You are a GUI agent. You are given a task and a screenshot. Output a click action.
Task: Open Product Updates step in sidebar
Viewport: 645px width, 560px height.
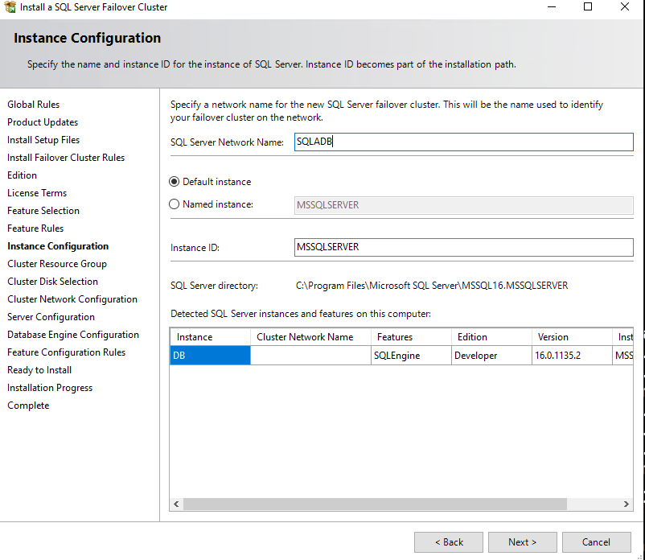43,122
